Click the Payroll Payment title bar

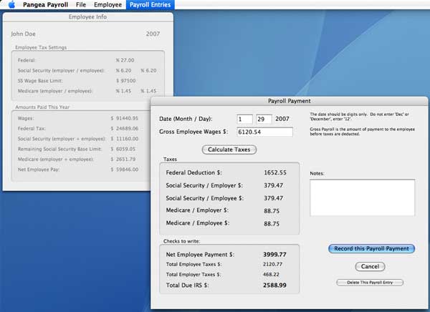(x=289, y=102)
